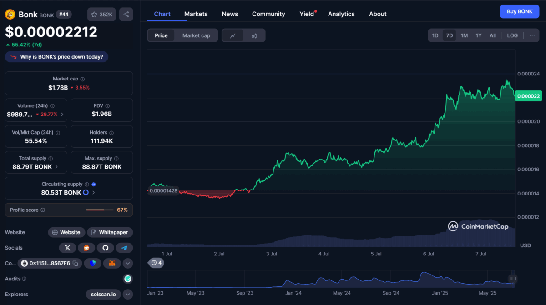Expand more contract addresses chevron
This screenshot has height=305, width=546.
click(x=128, y=263)
